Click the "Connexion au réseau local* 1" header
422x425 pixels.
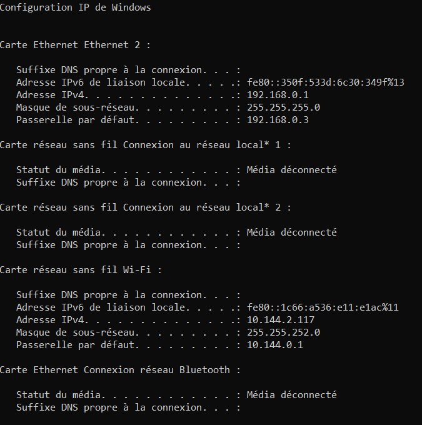tap(145, 145)
